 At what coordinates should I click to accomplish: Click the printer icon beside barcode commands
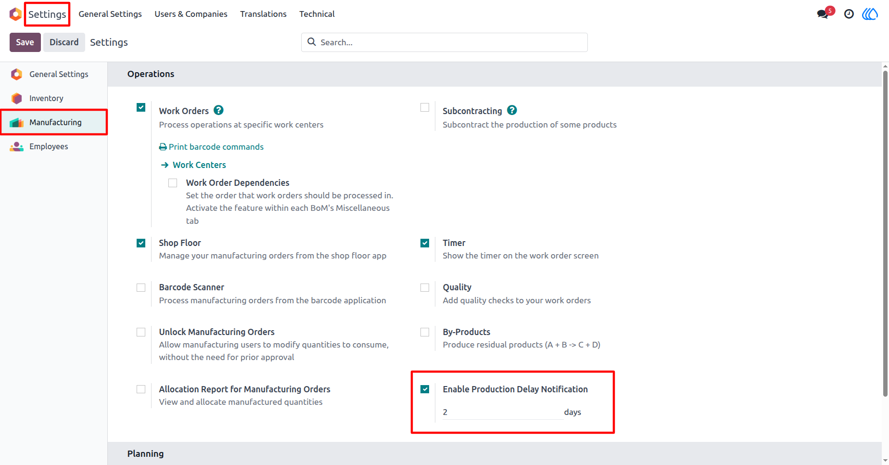[x=163, y=147]
